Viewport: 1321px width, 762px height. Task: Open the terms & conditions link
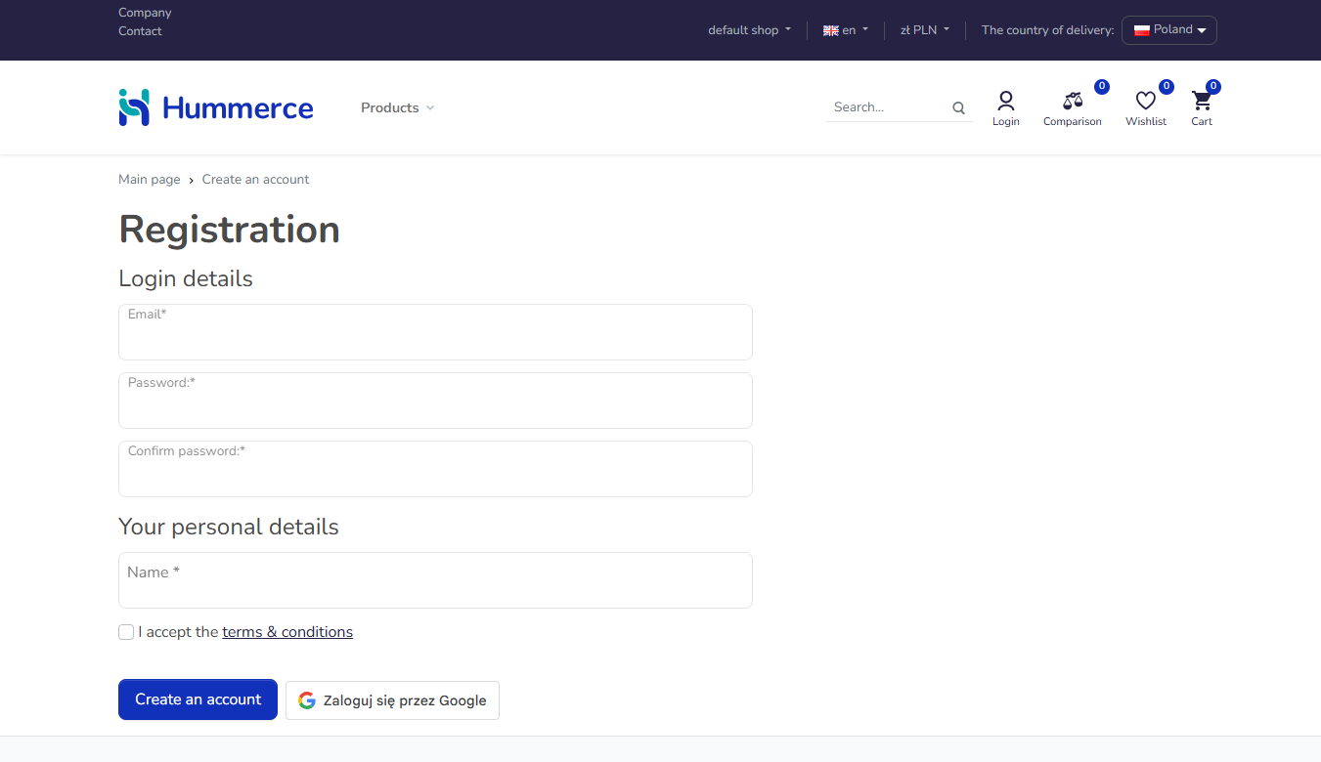click(287, 632)
